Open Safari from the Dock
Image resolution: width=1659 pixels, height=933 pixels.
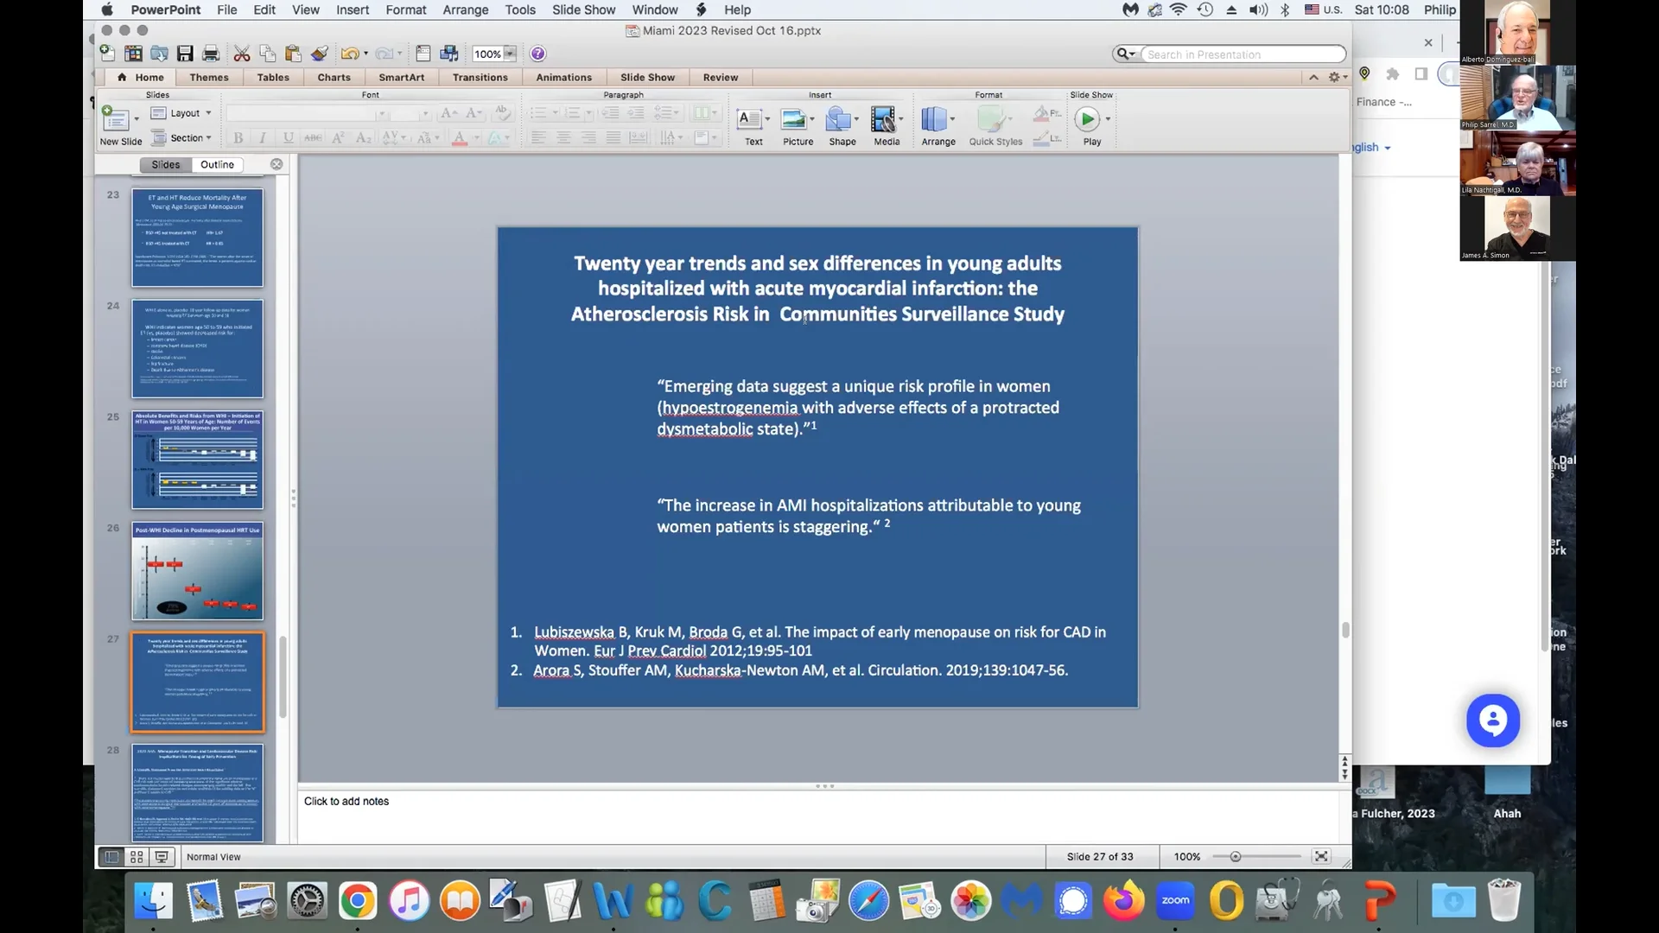[868, 901]
